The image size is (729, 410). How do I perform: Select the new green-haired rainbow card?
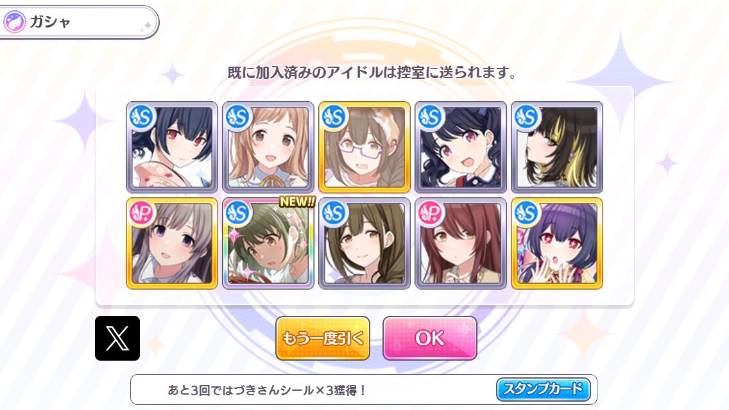[268, 243]
